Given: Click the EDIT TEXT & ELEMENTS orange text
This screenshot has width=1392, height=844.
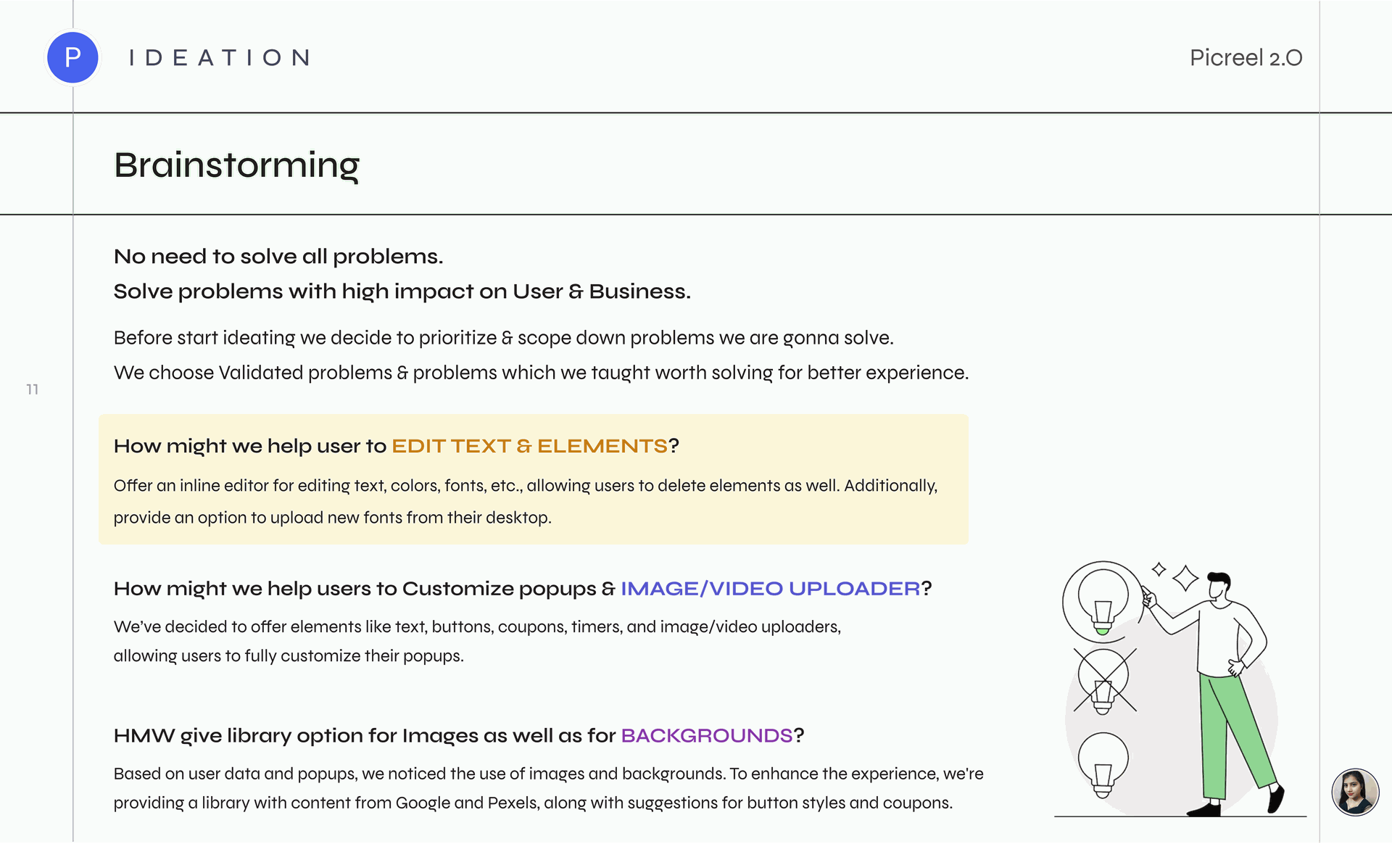Looking at the screenshot, I should (529, 445).
